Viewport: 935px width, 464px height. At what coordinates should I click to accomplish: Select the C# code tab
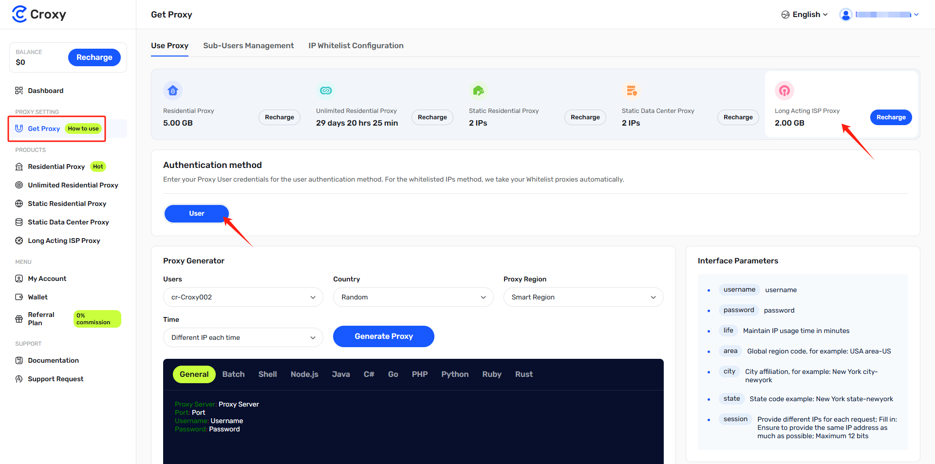click(x=369, y=374)
